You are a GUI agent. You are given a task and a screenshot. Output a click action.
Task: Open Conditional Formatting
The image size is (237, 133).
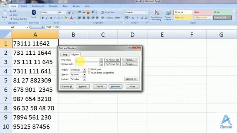pyautogui.click(x=156, y=15)
